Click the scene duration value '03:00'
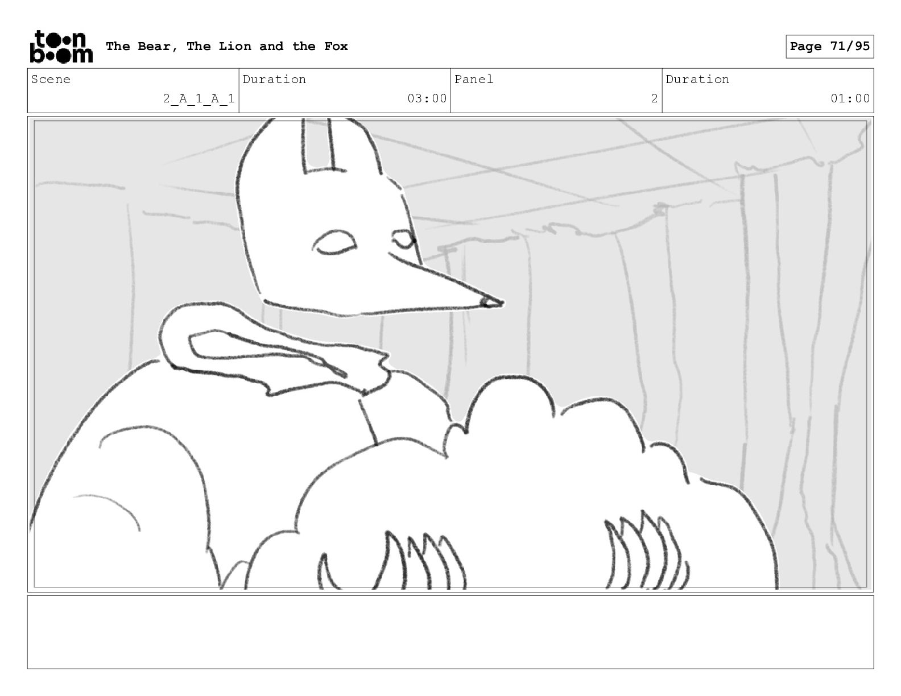Image resolution: width=901 pixels, height=696 pixels. tap(427, 98)
